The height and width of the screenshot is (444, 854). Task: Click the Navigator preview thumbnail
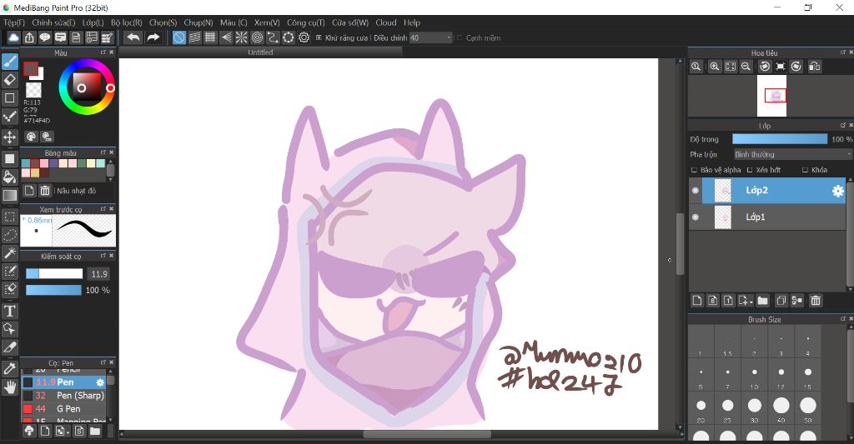tap(771, 96)
